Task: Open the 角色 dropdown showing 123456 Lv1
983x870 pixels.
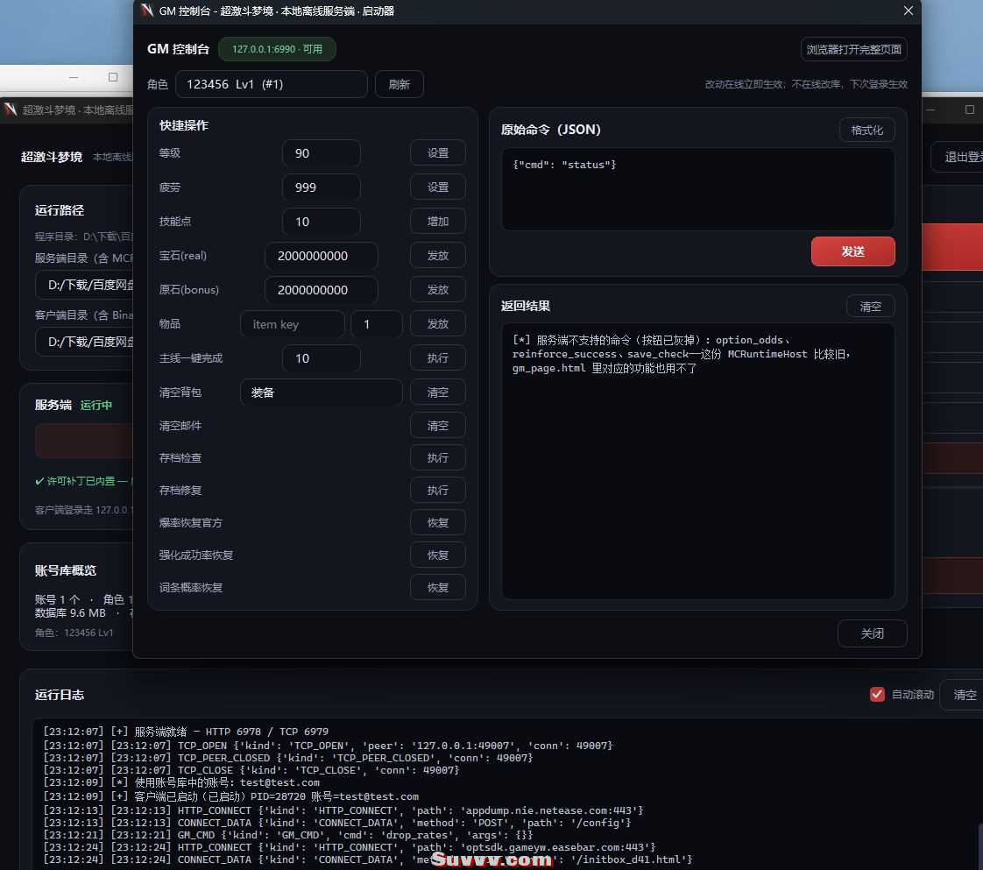Action: click(x=272, y=84)
